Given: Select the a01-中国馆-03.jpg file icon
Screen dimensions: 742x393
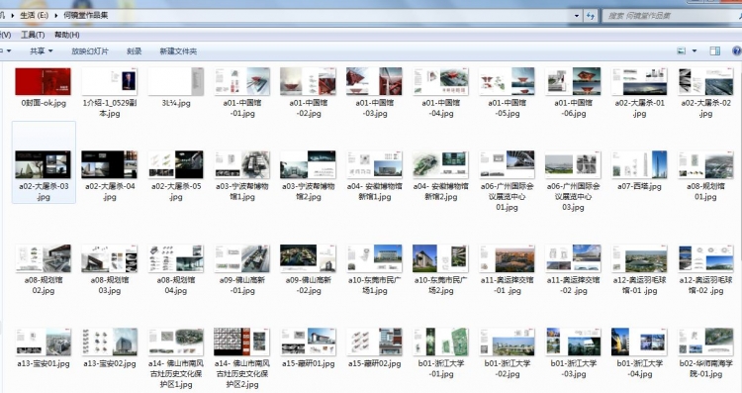Looking at the screenshot, I should point(374,81).
